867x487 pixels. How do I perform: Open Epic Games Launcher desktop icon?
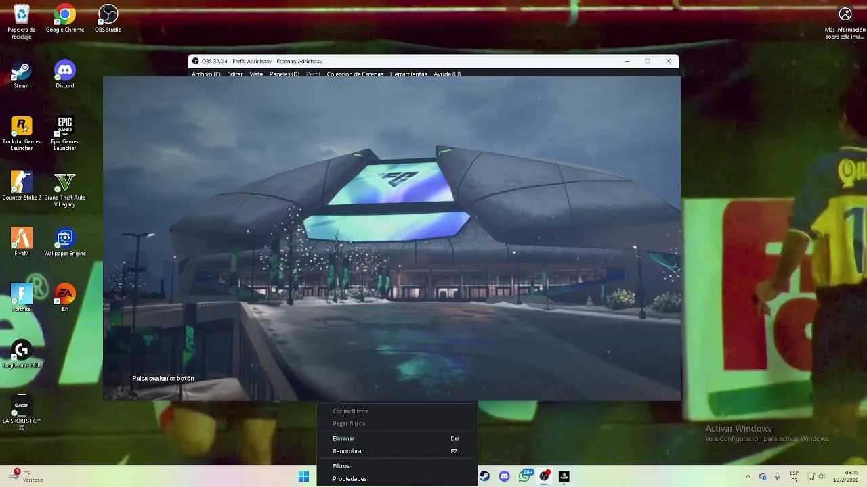(65, 133)
